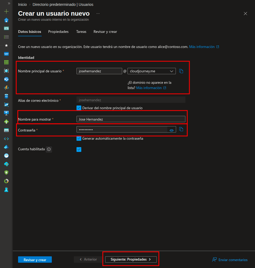Open the ellipsis more options menu
The image size is (255, 268).
tap(98, 14)
